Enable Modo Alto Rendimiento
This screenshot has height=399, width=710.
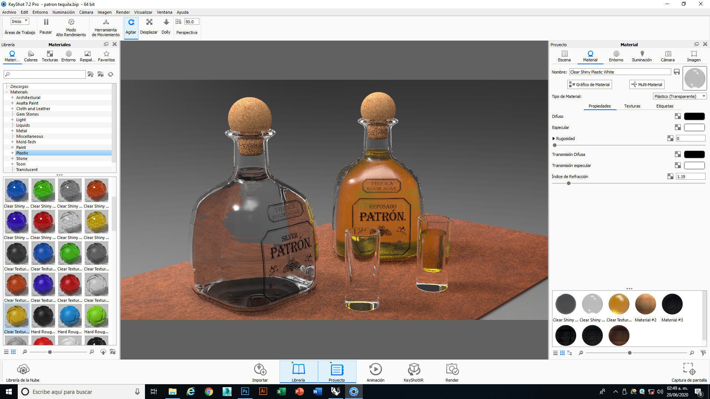coord(71,27)
